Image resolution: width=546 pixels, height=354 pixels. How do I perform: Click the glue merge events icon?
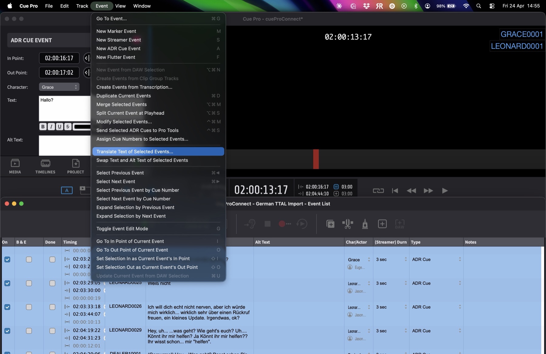tap(365, 224)
